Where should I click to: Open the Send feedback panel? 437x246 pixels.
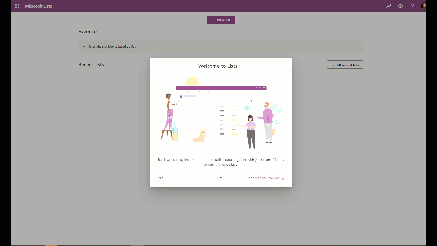point(388,6)
